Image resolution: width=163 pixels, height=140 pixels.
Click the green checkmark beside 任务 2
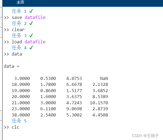[x=31, y=23]
